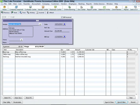Open the Lists menu
Viewport: 140px width, 105px height.
[x=20, y=4]
